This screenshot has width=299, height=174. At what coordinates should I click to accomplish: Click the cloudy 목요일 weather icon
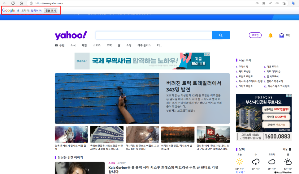tap(272, 162)
